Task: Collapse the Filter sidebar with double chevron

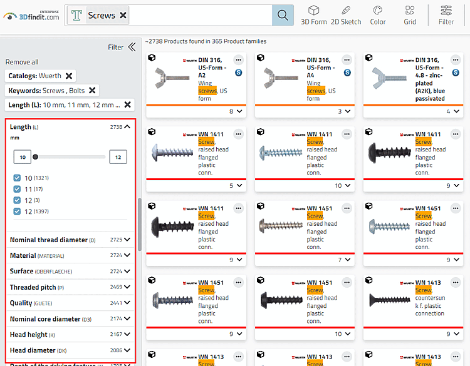Action: click(x=132, y=47)
